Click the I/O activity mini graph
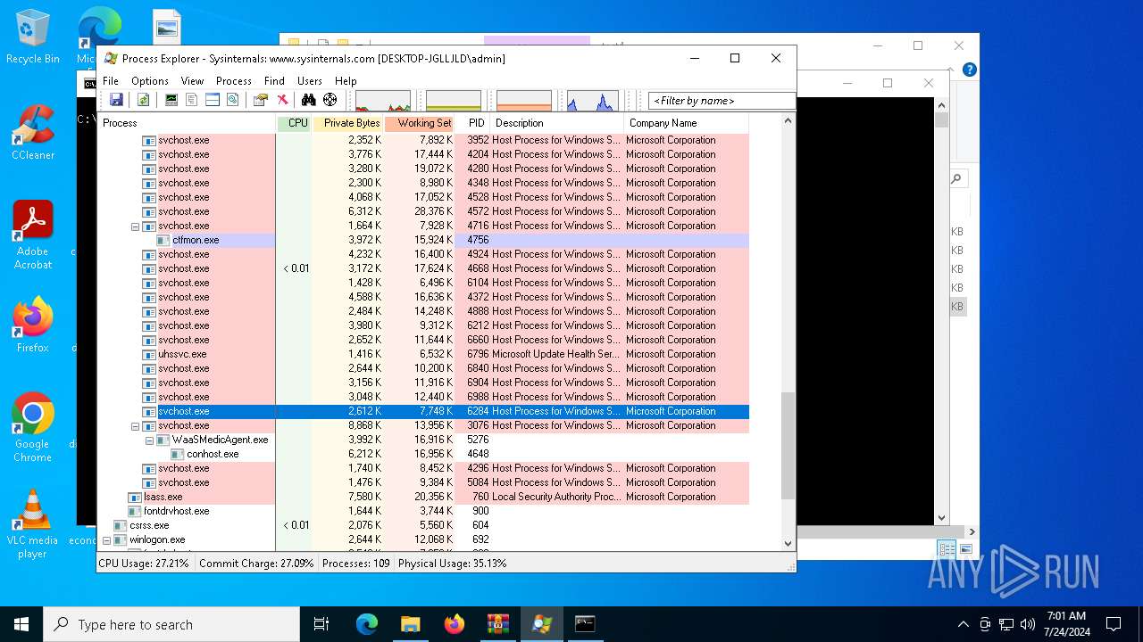The height and width of the screenshot is (642, 1143). pyautogui.click(x=593, y=101)
